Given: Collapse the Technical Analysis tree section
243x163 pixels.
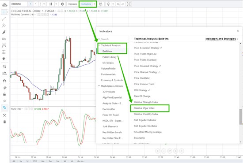Looking at the screenshot, I should coord(99,45).
